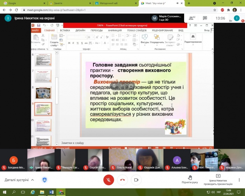Open the УКР keyboard language switcher

(x=218, y=192)
